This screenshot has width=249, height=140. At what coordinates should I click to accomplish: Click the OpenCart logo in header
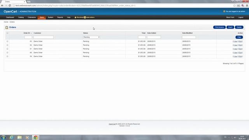coord(11,11)
